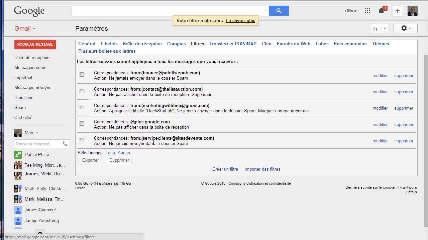Select the Filtres settings tab

tap(197, 44)
